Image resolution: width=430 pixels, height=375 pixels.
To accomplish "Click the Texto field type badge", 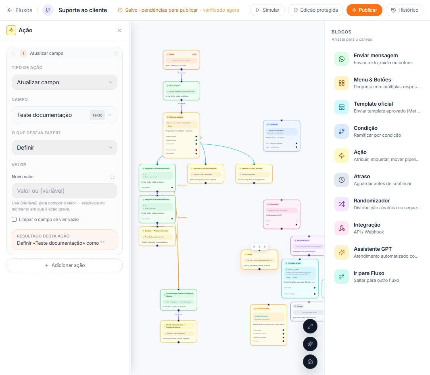I will [97, 115].
